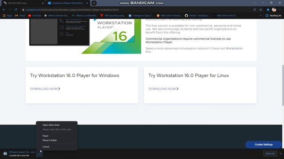Image resolution: width=284 pixels, height=159 pixels.
Task: Open the 'Web Server and its...' bookmark
Action: click(225, 16)
